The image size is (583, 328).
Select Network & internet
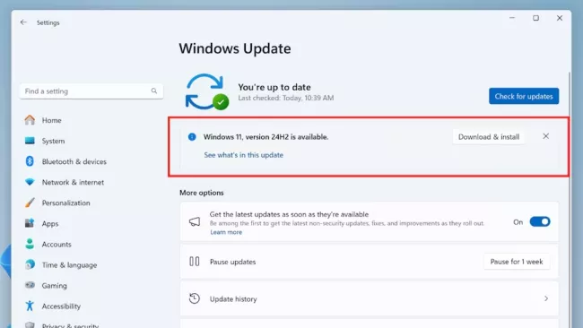pyautogui.click(x=73, y=183)
